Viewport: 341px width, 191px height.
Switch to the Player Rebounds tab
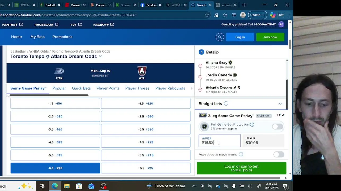tap(170, 88)
